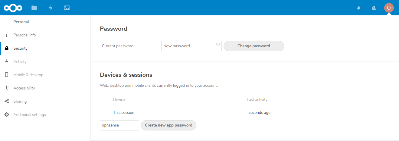Toggle new password visibility eye icon
The image size is (399, 141).
218,44
